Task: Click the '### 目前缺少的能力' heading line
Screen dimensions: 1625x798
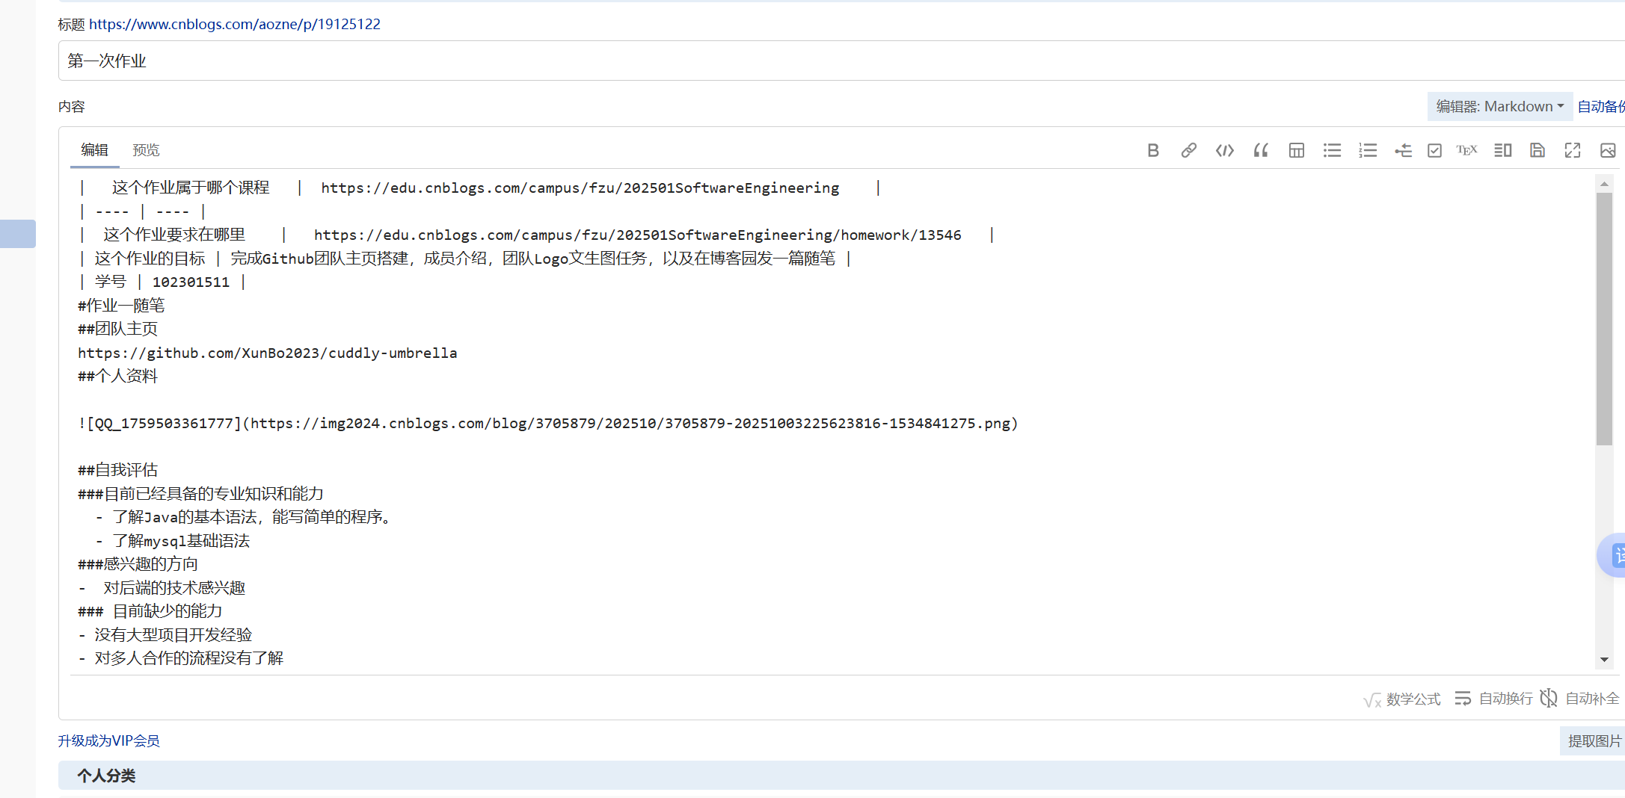Action: point(150,611)
